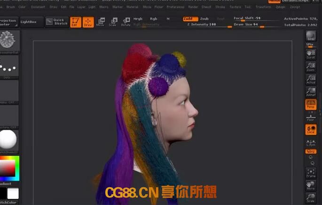
Task: Open the Layer menu
Action: coord(81,7)
